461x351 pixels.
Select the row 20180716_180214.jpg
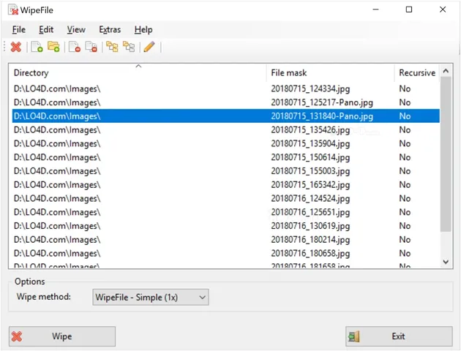click(226, 239)
